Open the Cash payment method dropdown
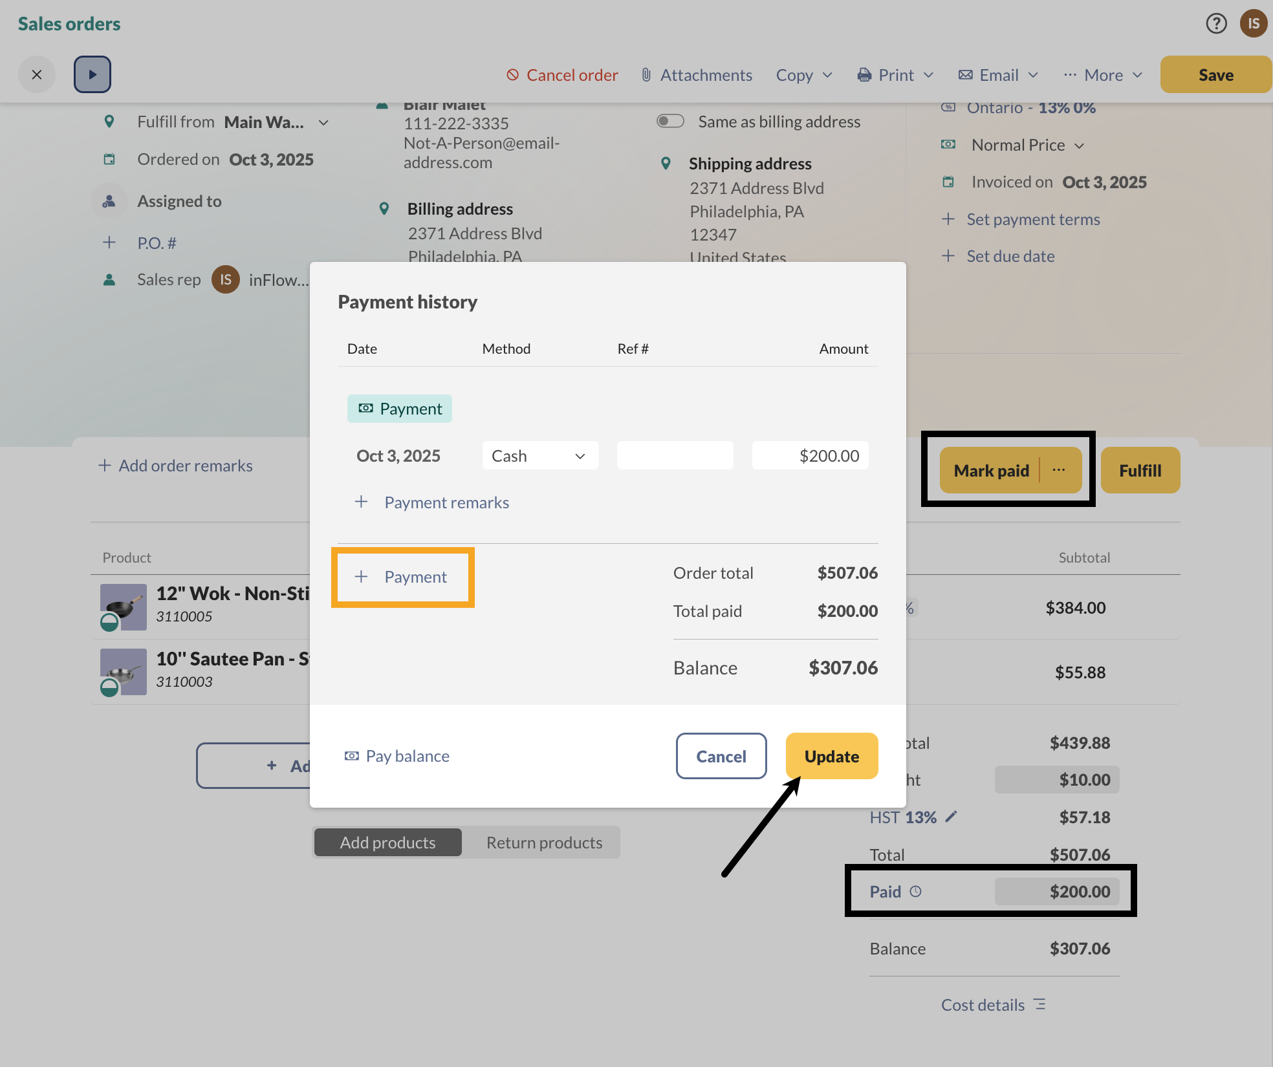The height and width of the screenshot is (1067, 1273). pyautogui.click(x=540, y=455)
